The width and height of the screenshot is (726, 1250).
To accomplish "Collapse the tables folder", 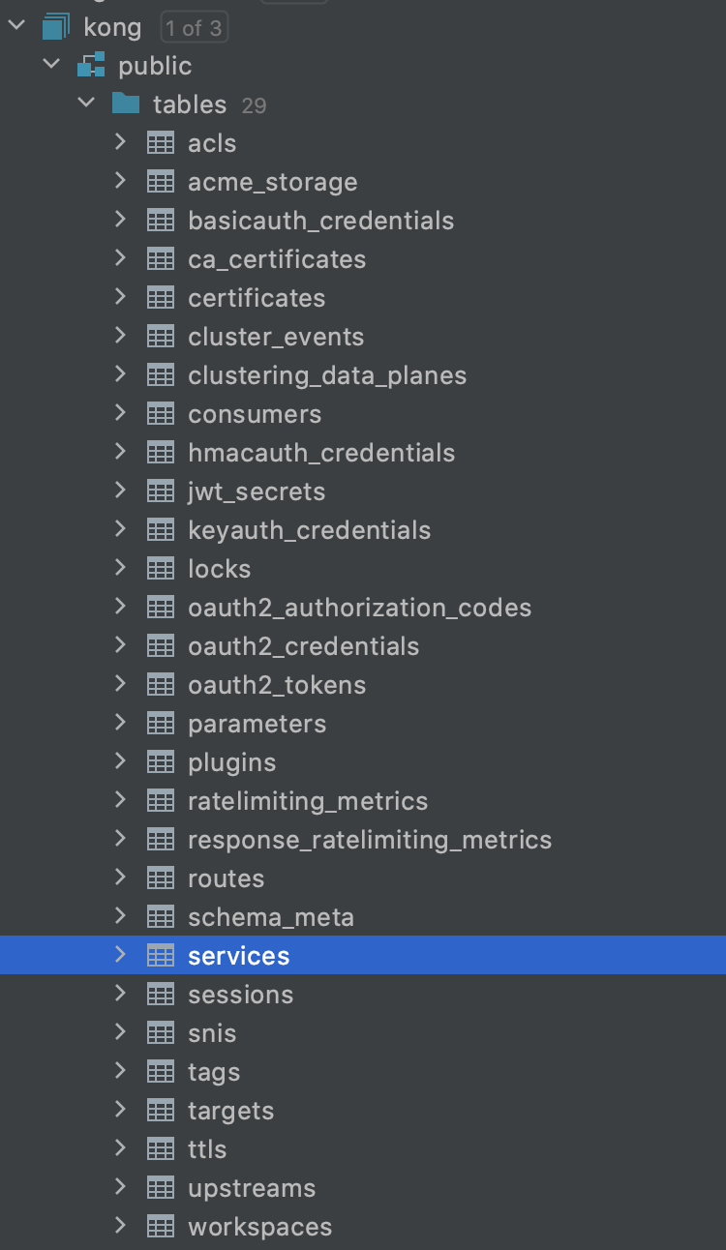I will click(x=85, y=103).
